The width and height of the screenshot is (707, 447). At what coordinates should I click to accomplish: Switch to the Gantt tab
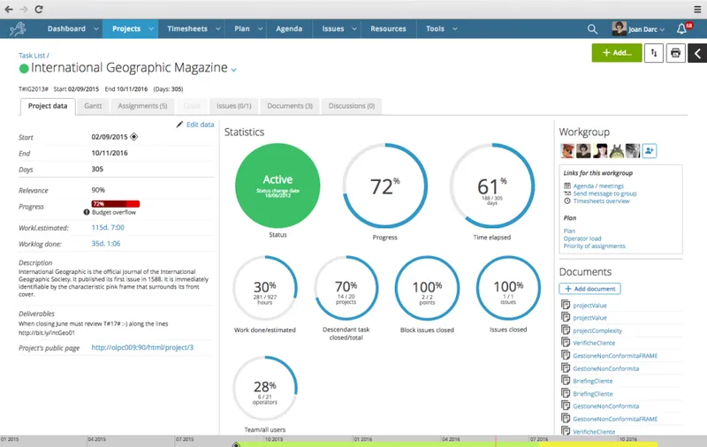pos(93,106)
